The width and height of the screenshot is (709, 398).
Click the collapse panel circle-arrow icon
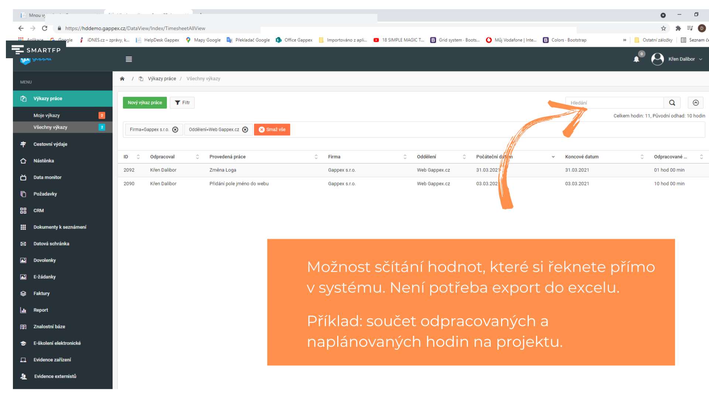pyautogui.click(x=696, y=103)
